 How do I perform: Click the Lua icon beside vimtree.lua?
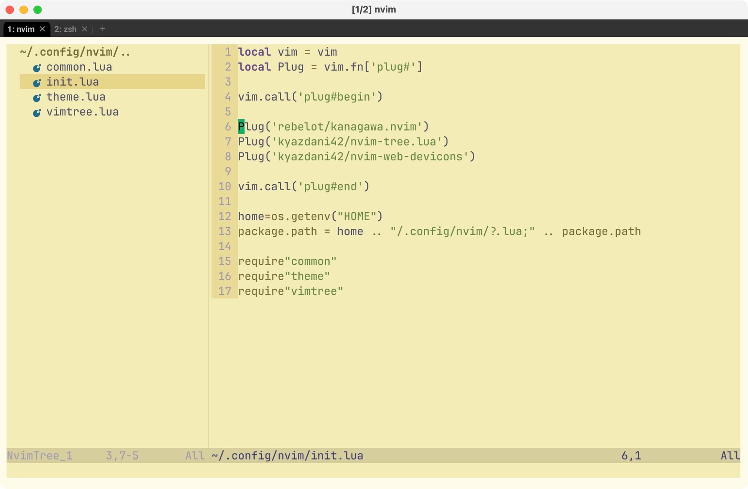coord(37,113)
